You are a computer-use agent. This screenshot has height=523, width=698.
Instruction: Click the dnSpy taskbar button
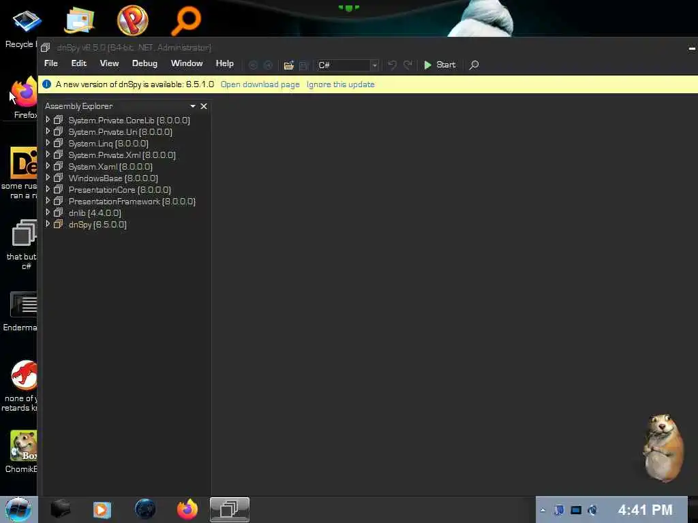click(x=230, y=509)
